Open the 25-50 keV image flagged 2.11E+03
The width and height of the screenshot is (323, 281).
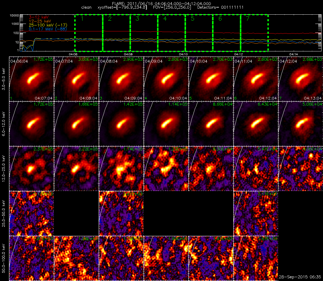click(256, 213)
